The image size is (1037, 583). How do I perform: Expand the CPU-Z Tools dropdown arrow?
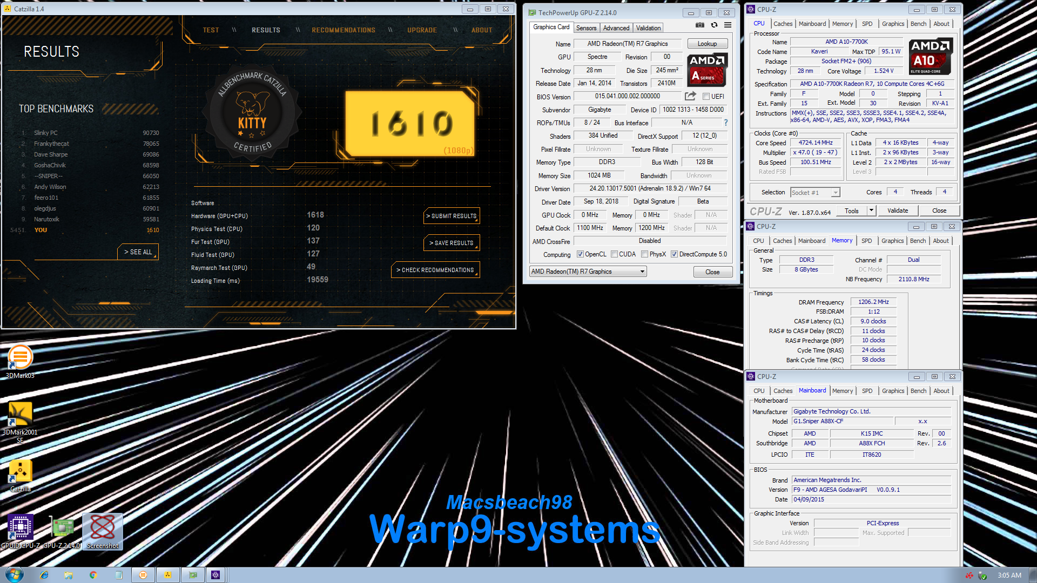pyautogui.click(x=871, y=211)
